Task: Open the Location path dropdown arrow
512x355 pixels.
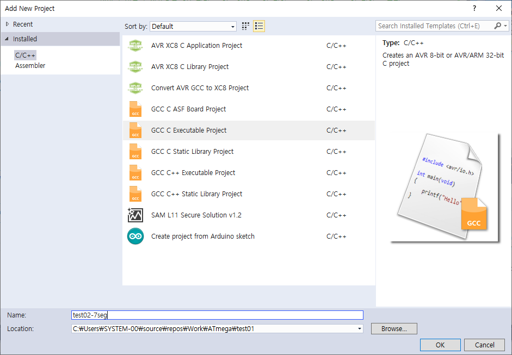Action: [x=360, y=328]
